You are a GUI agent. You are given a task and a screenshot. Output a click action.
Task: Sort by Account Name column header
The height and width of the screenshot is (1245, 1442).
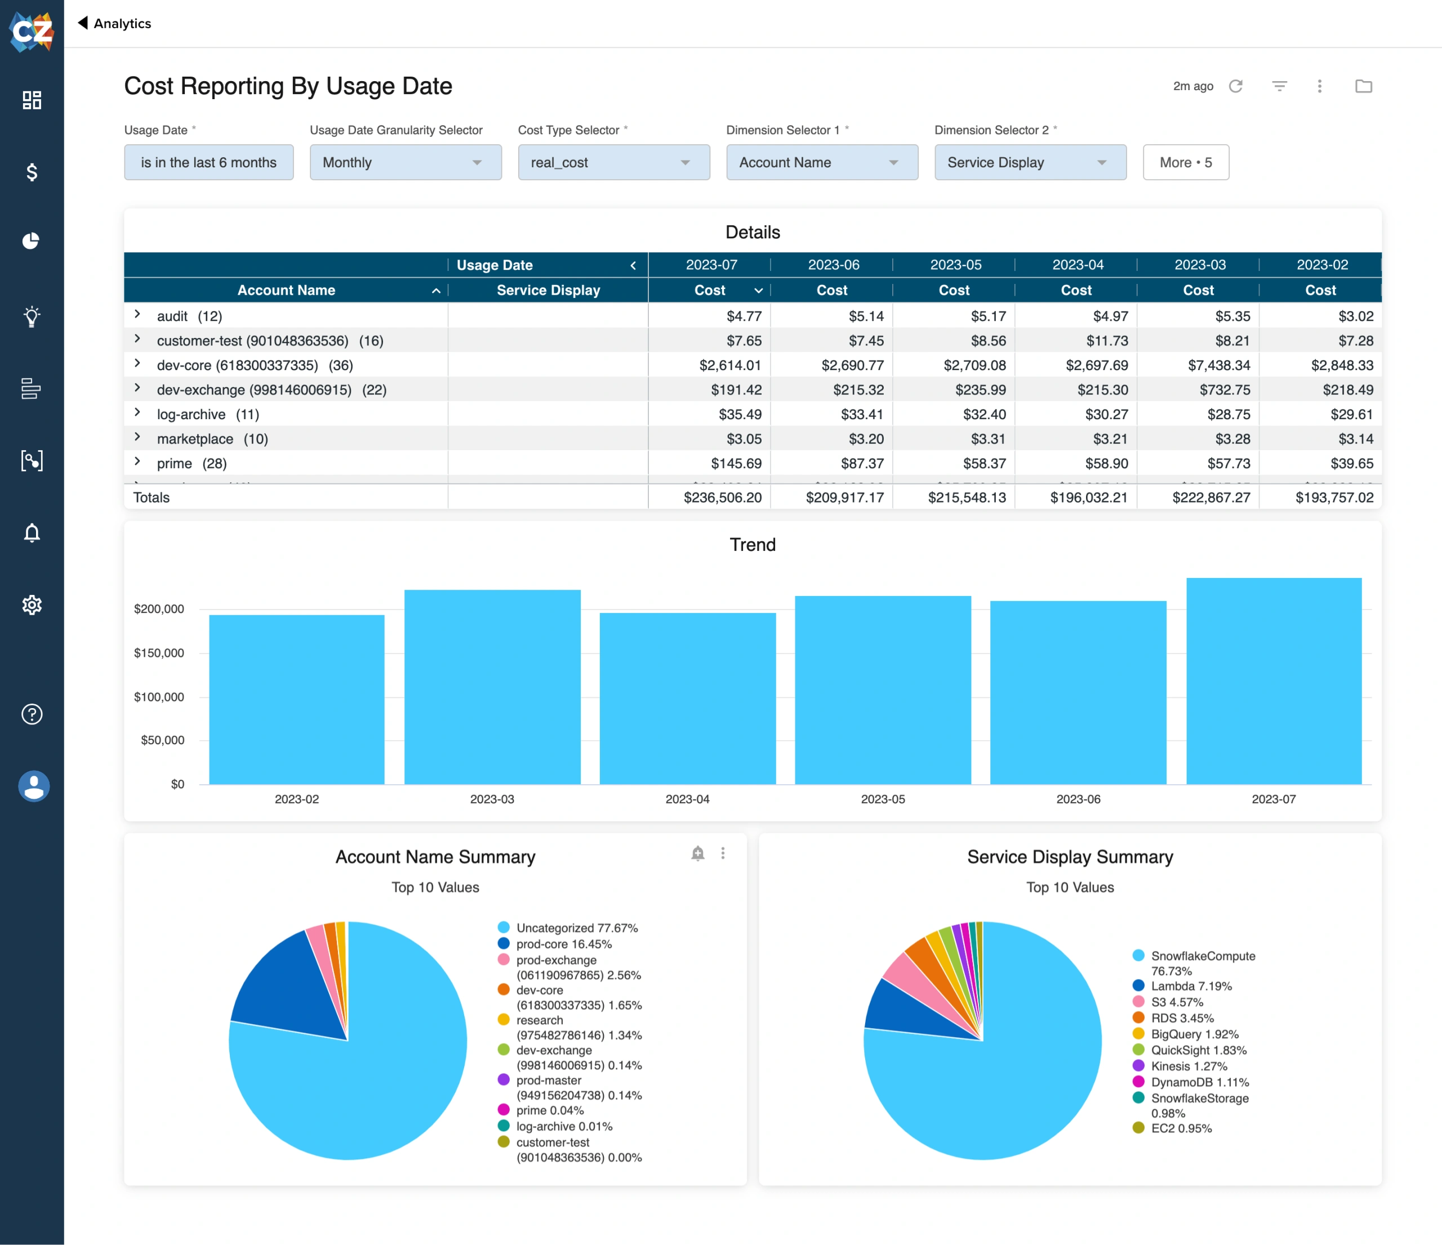286,290
